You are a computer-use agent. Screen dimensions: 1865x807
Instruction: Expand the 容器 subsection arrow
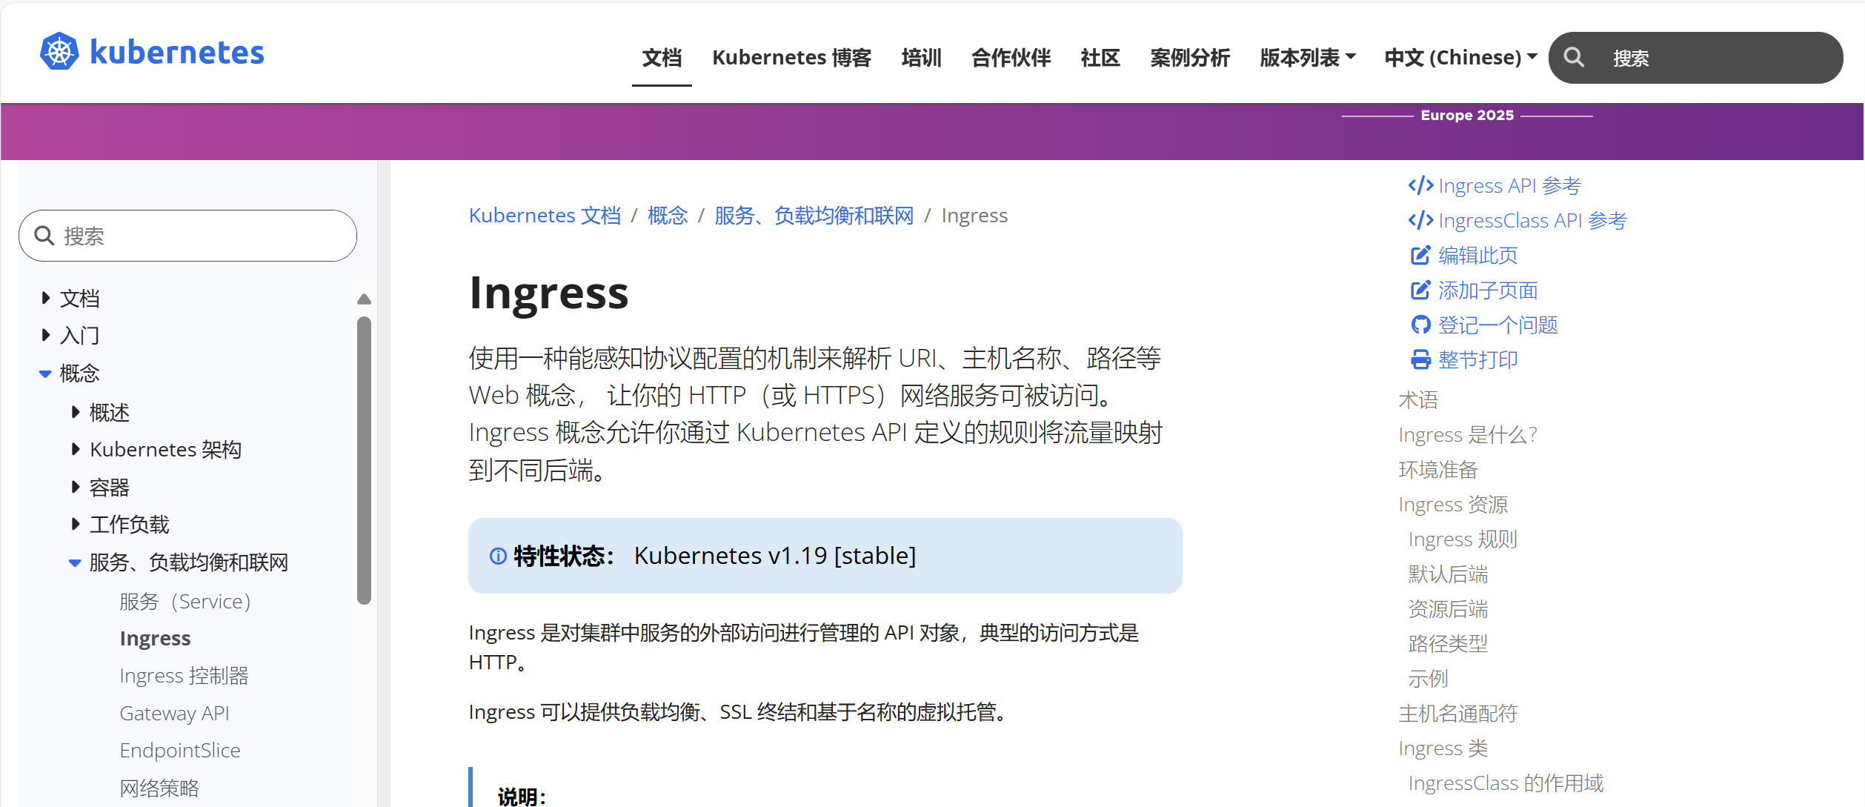tap(76, 487)
